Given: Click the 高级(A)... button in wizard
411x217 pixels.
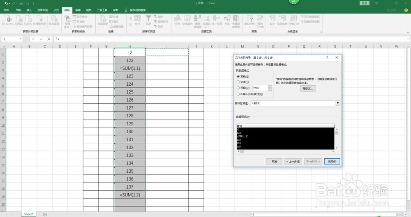Looking at the screenshot, I should coord(308,89).
